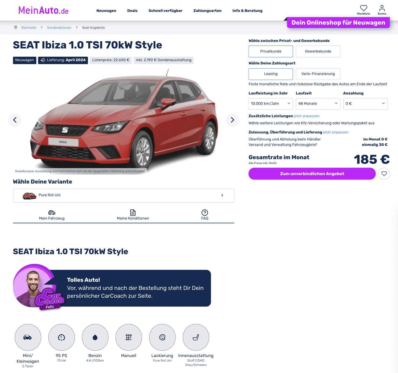Viewport: 398px width, 373px height.
Task: Go to Startseite breadcrumb
Action: click(x=29, y=28)
